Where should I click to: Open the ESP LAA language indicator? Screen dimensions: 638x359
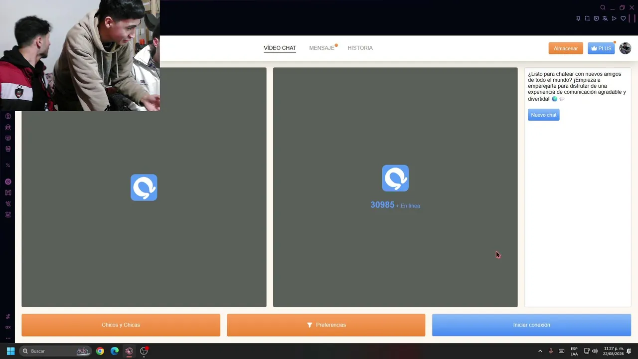tap(574, 351)
